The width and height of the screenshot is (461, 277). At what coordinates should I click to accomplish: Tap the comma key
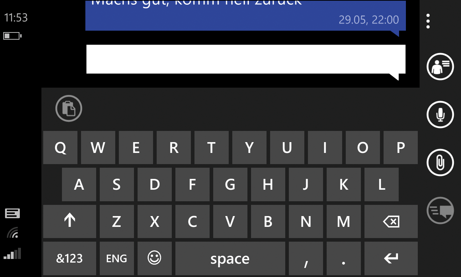tap(306, 258)
